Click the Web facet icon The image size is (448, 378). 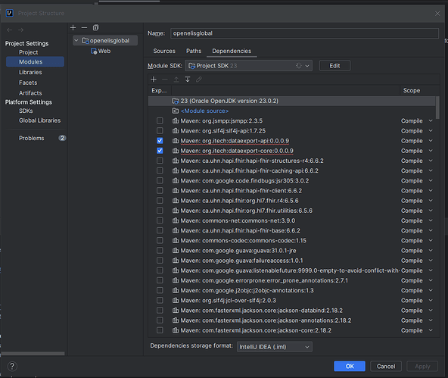94,52
